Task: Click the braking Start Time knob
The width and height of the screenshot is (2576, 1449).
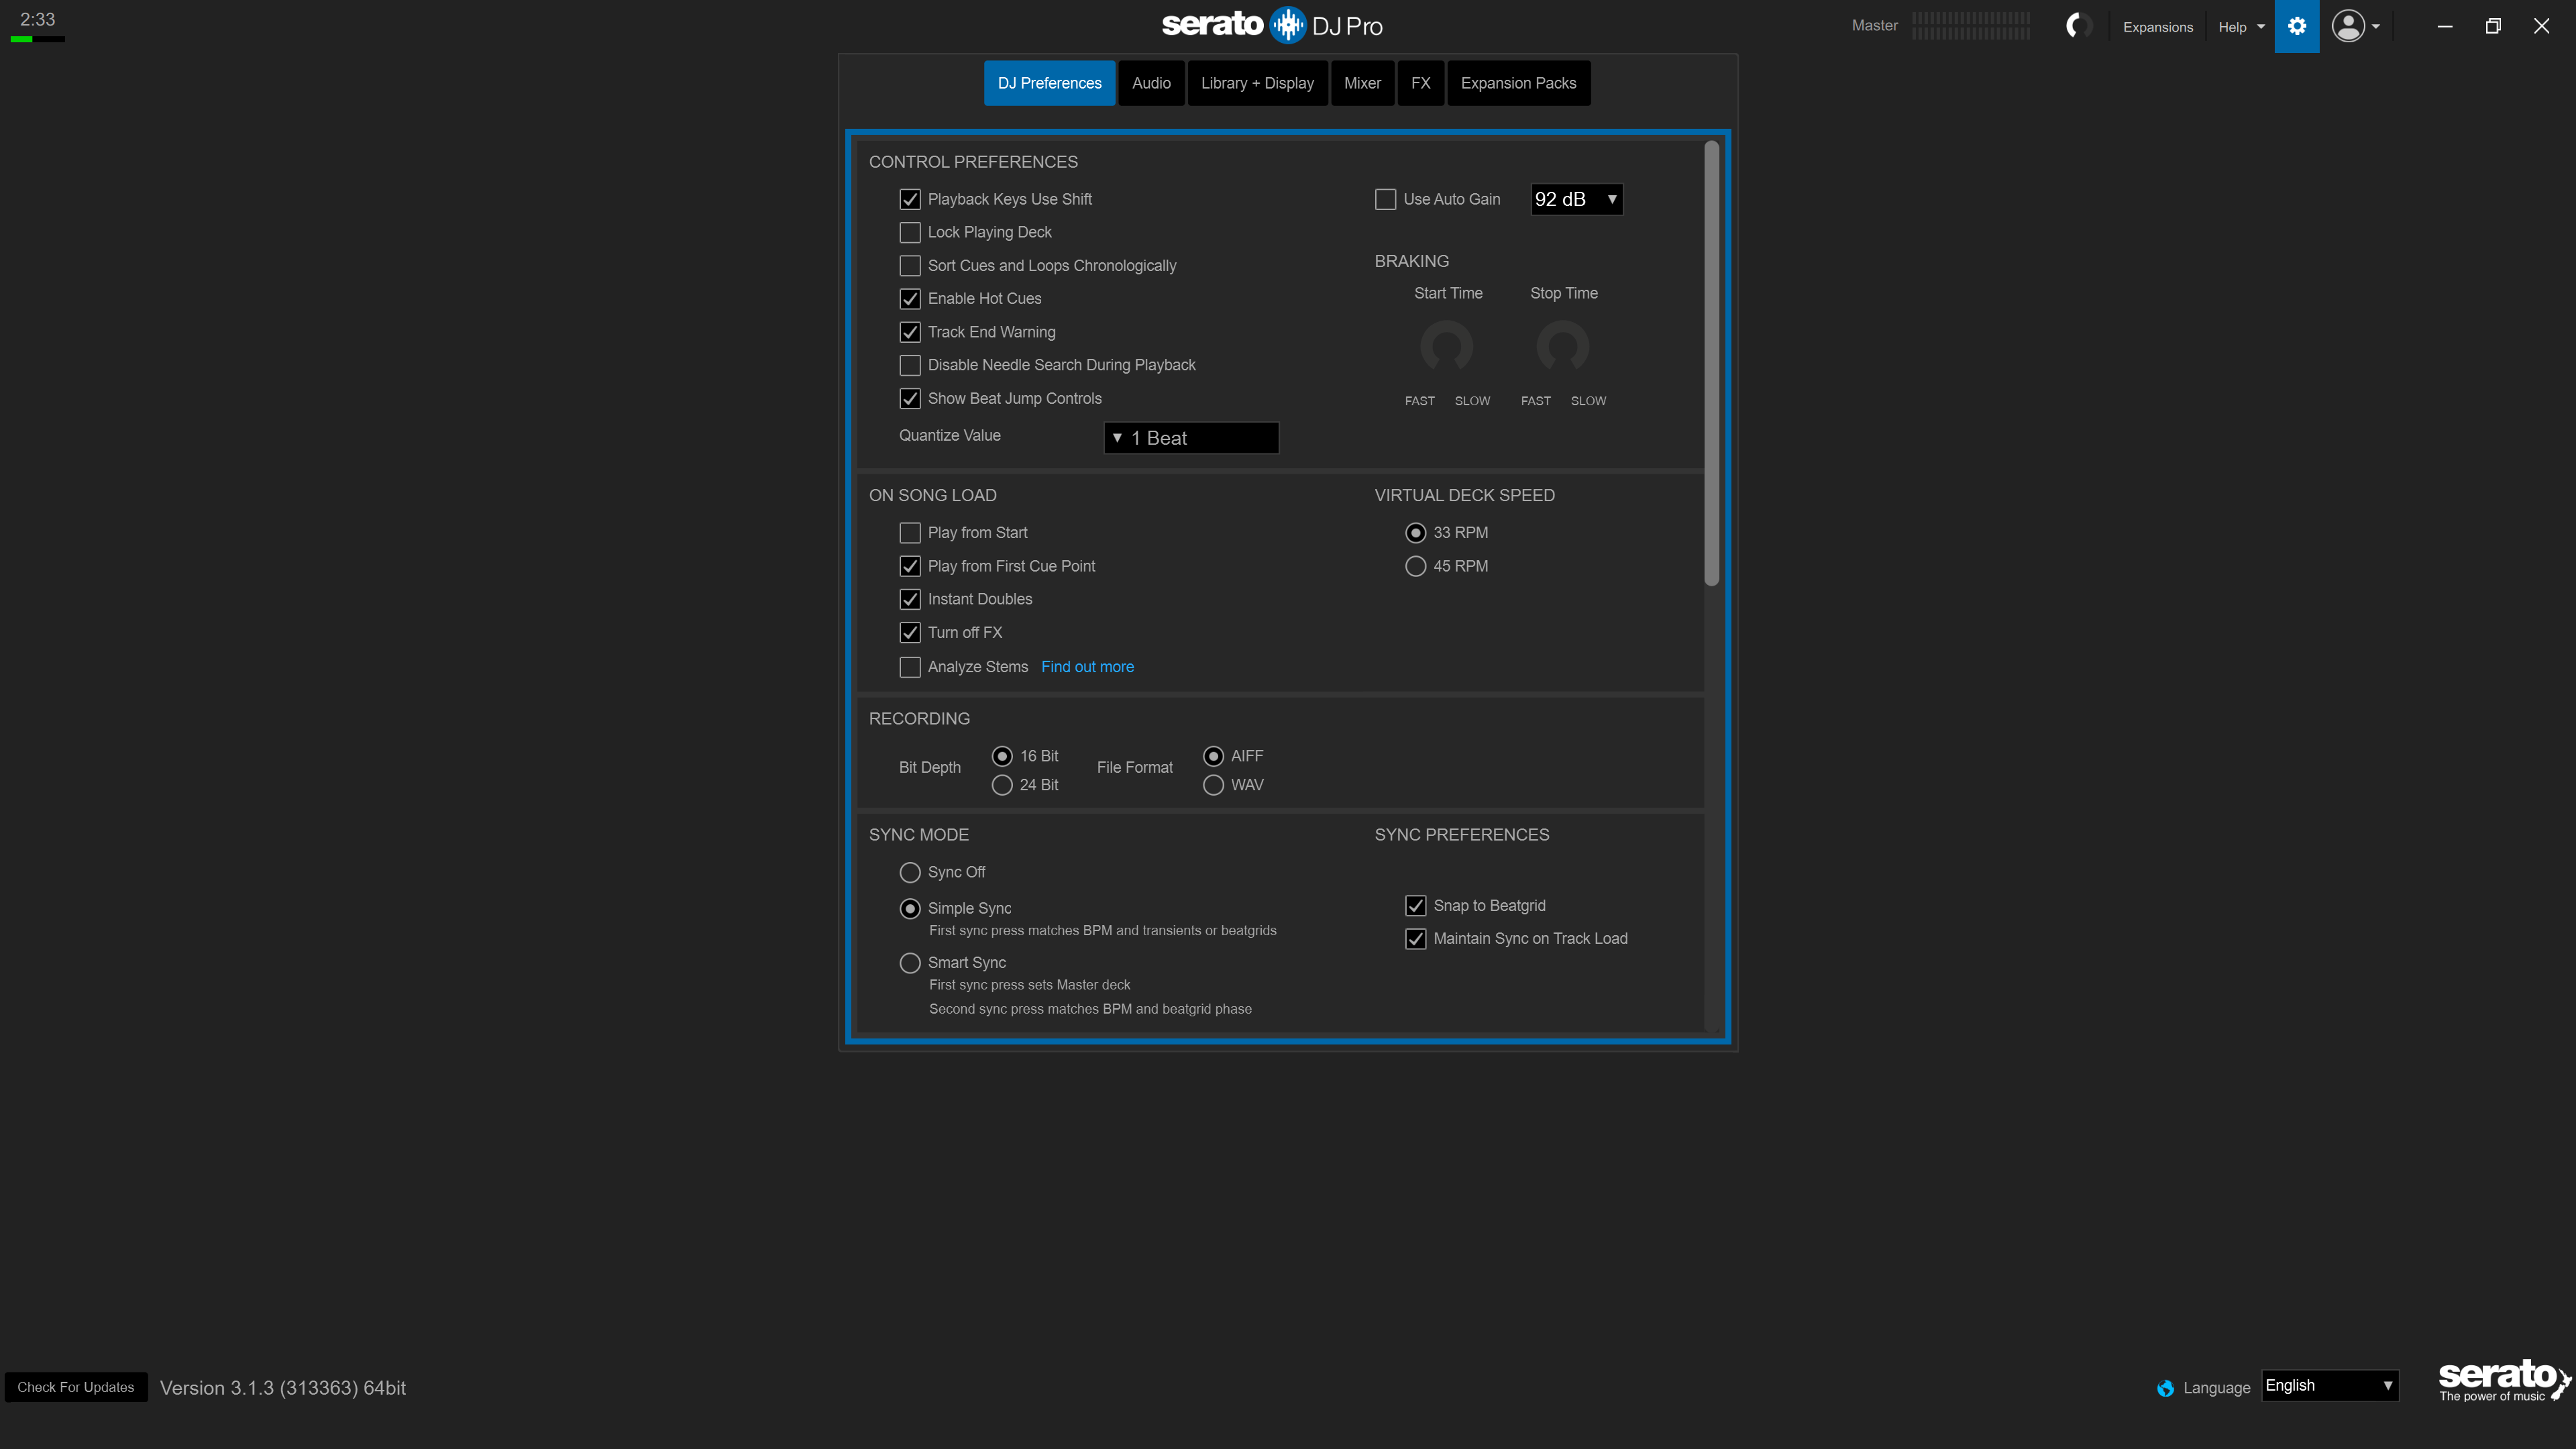Action: pos(1446,346)
